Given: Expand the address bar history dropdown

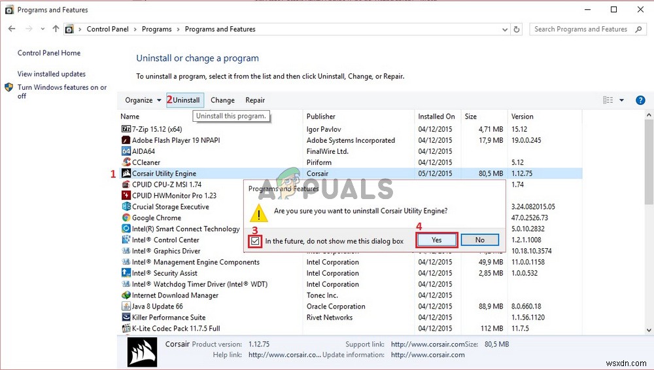Looking at the screenshot, I should coord(505,29).
